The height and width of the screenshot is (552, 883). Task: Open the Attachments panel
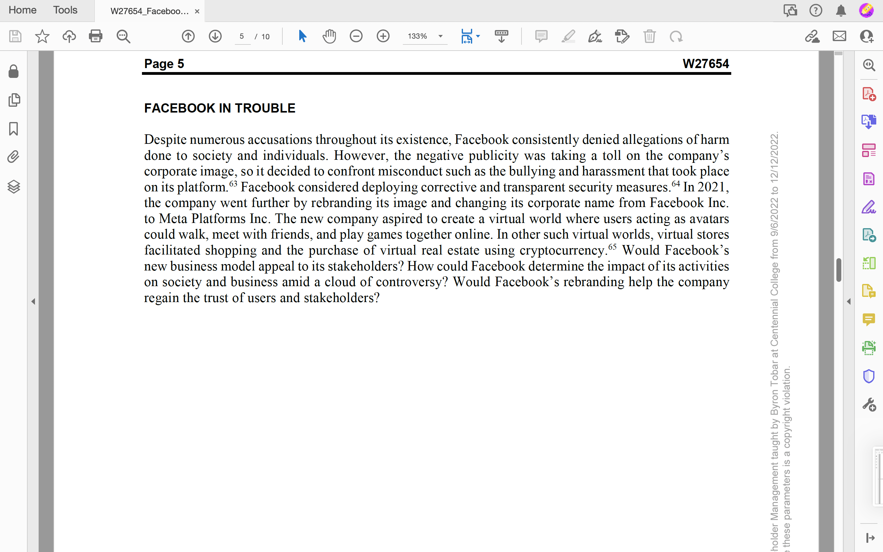[13, 156]
